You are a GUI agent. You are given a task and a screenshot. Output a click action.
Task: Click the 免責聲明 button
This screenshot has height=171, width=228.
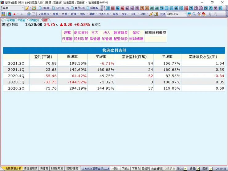coord(156,169)
